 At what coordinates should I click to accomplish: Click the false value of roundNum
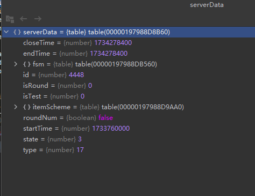[x=106, y=118]
